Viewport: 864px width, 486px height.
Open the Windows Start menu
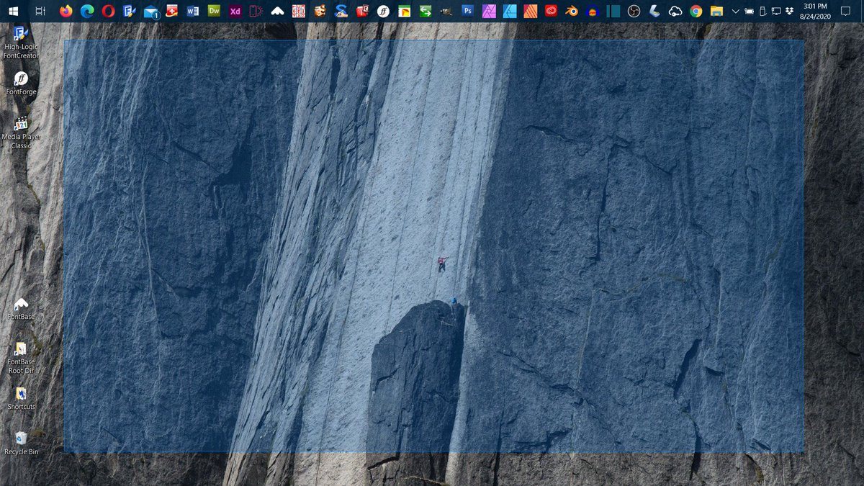(x=13, y=11)
